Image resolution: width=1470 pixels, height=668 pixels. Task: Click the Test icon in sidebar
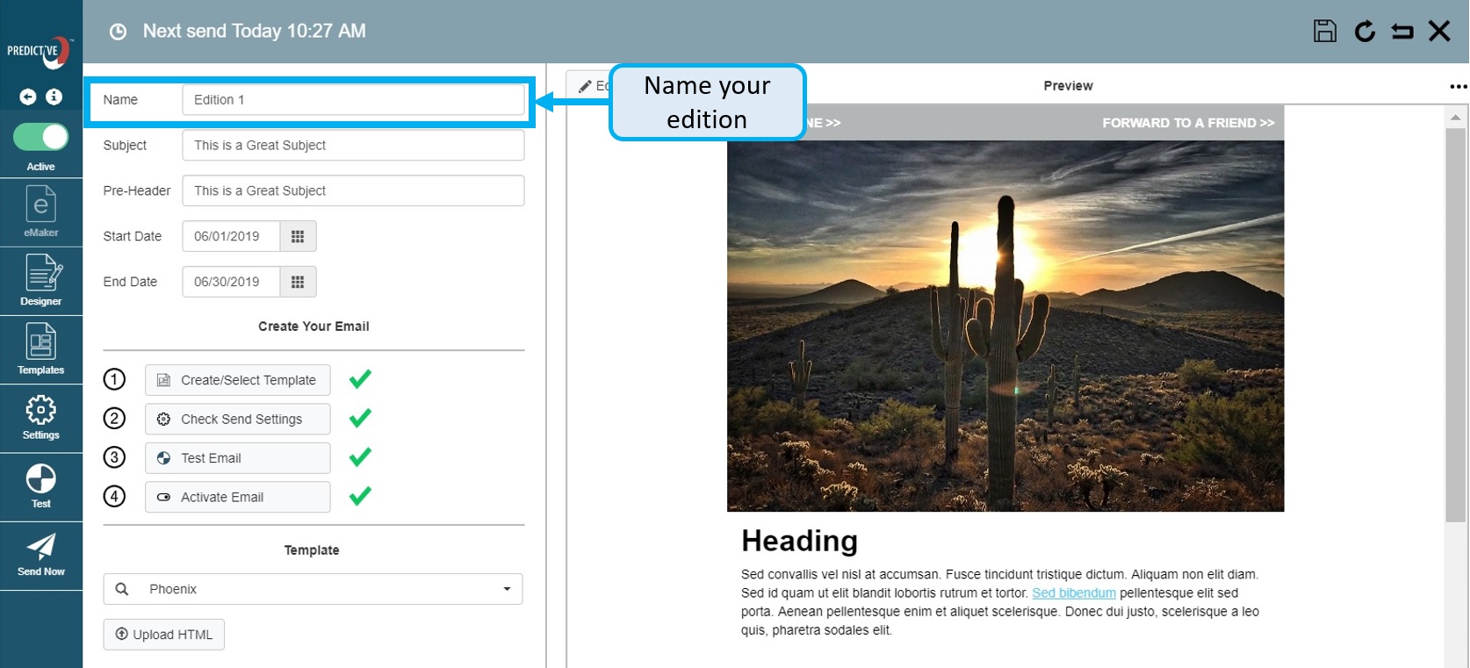(40, 485)
